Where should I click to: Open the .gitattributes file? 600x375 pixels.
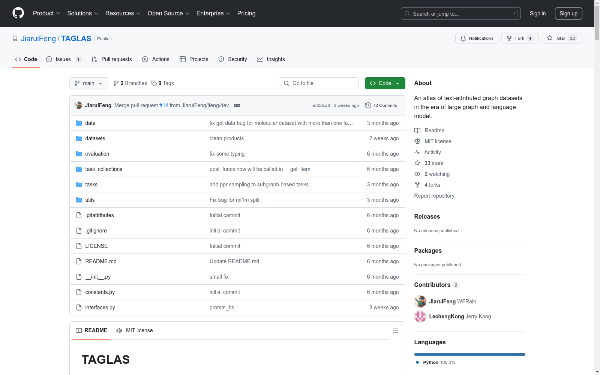[99, 215]
